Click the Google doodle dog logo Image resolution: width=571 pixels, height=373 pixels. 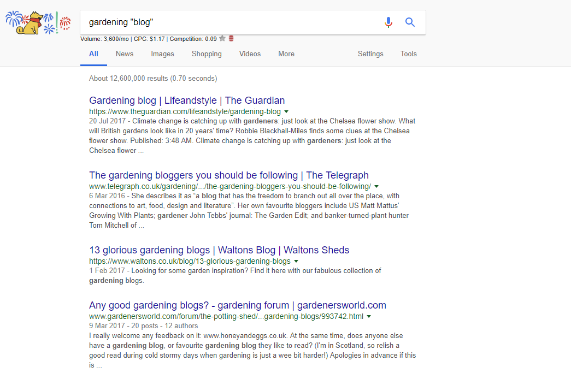pyautogui.click(x=38, y=22)
